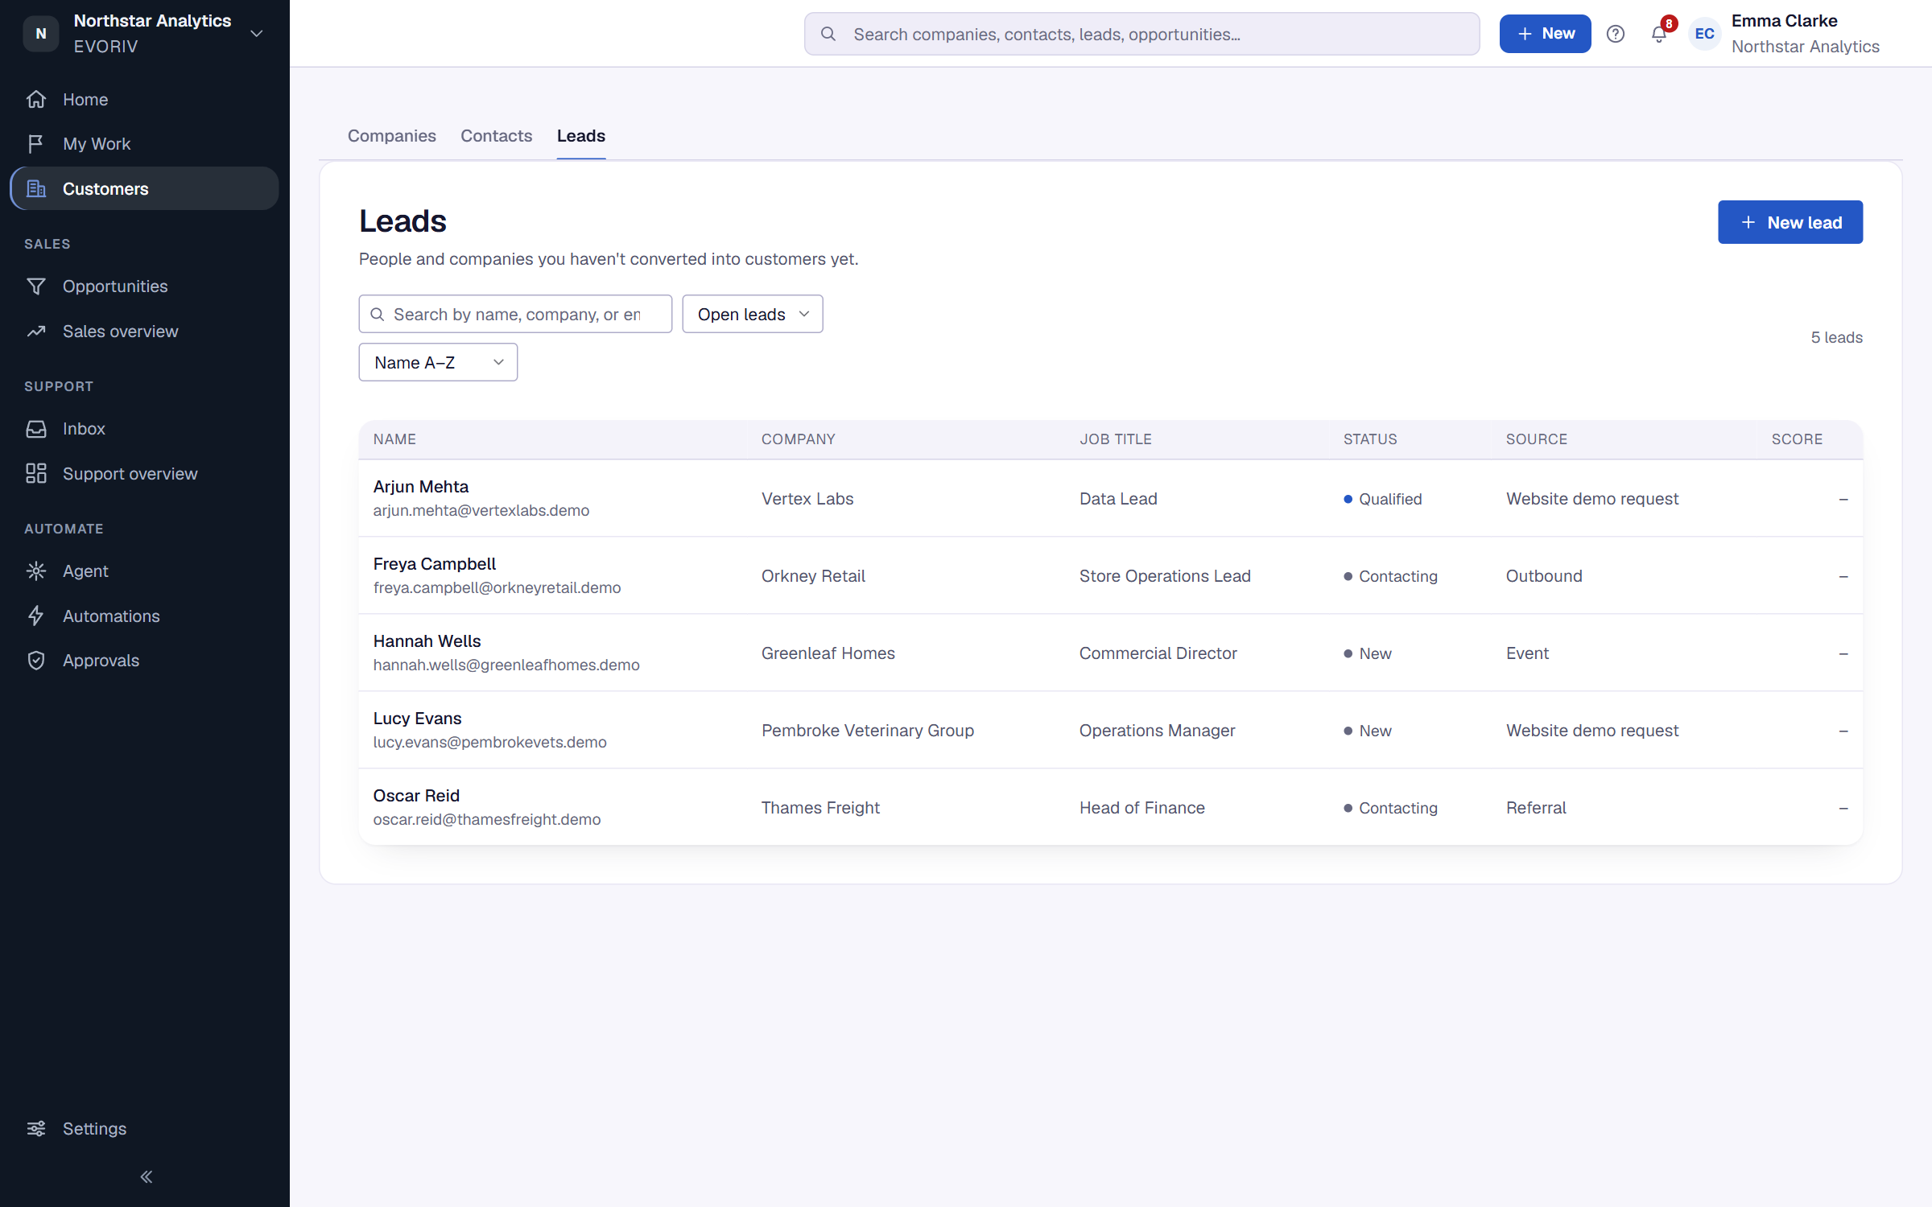
Task: Click Event source in Hannah Wells row
Action: pos(1527,653)
